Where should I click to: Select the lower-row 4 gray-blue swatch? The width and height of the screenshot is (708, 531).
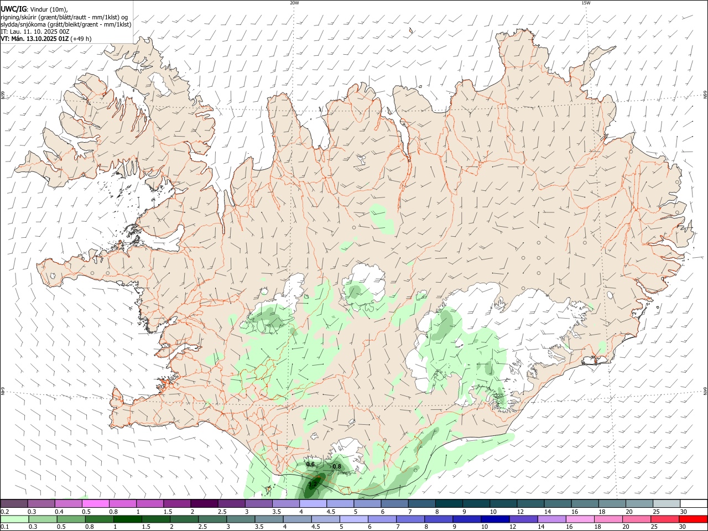coord(297,519)
